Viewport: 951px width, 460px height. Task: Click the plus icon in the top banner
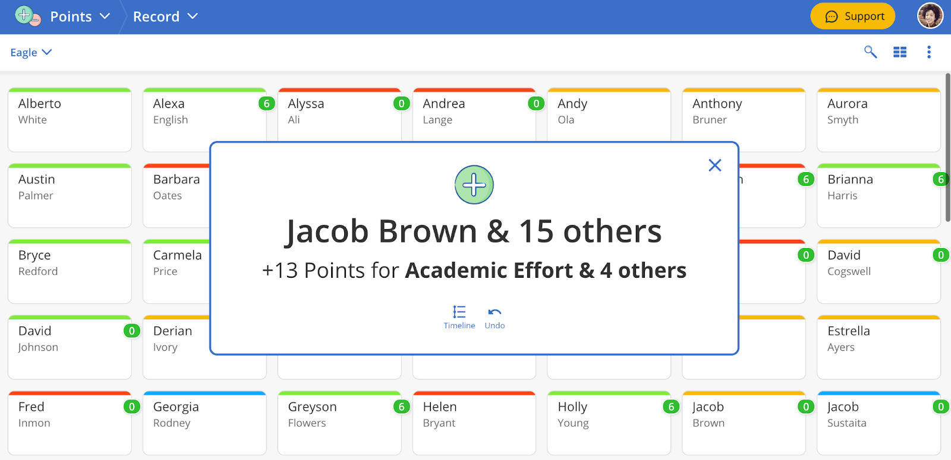25,15
